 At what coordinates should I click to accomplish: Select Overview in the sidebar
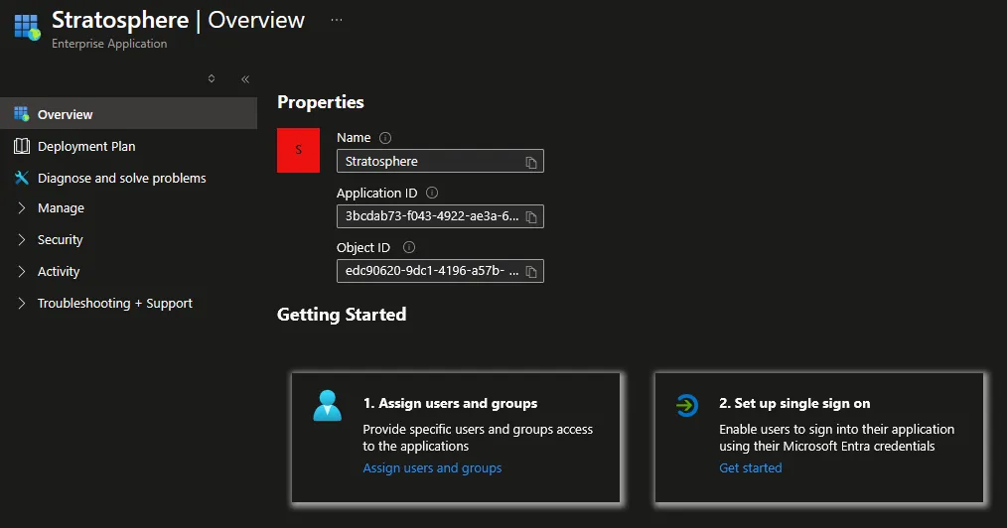[128, 113]
